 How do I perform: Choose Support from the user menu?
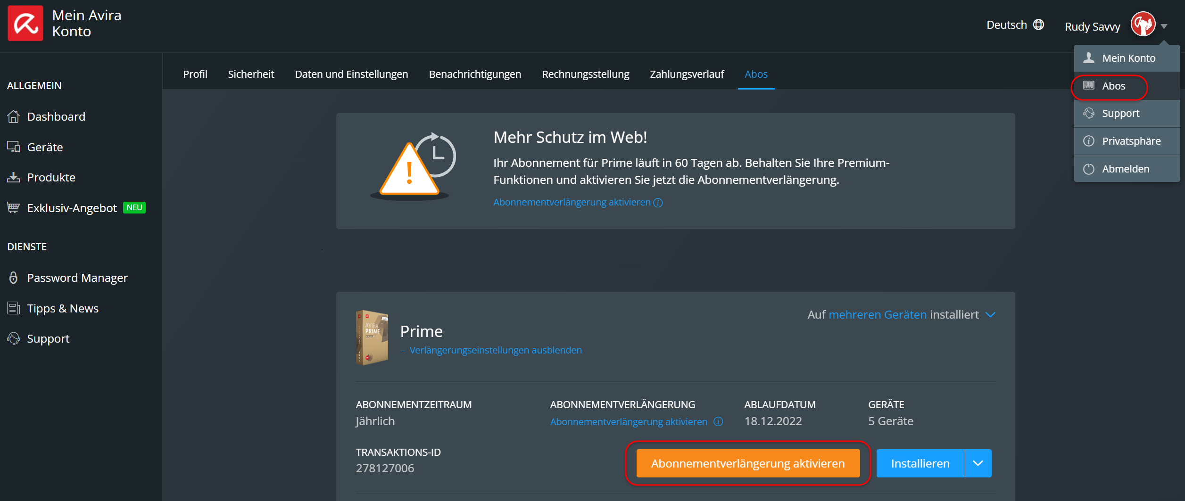pos(1127,113)
